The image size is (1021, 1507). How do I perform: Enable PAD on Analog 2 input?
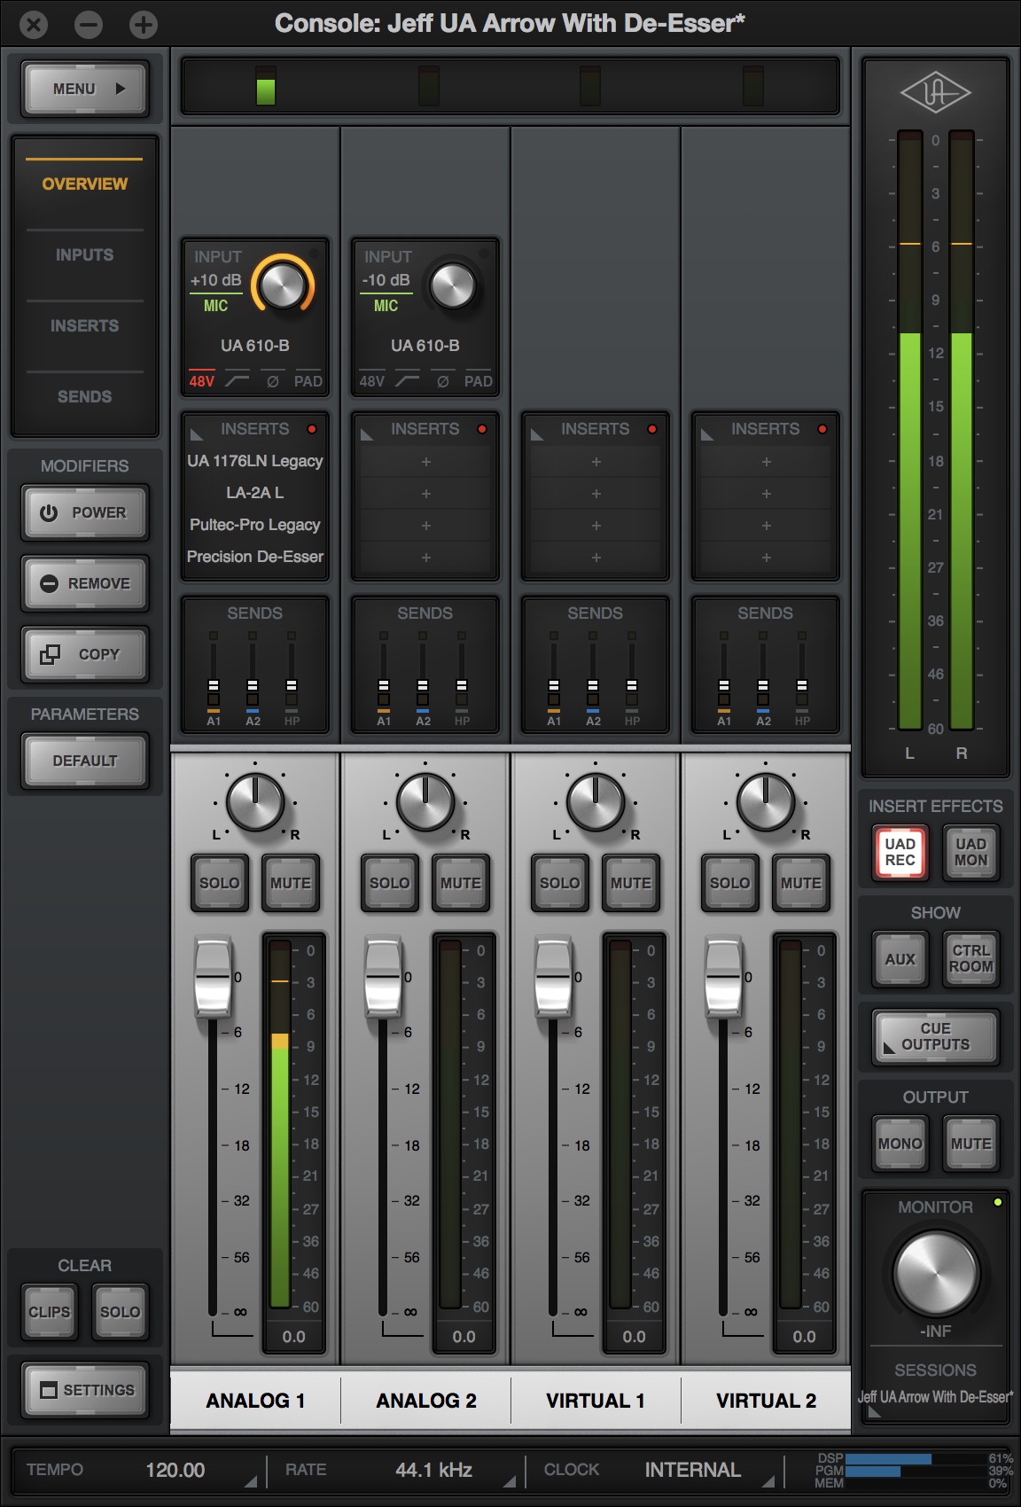click(x=478, y=381)
